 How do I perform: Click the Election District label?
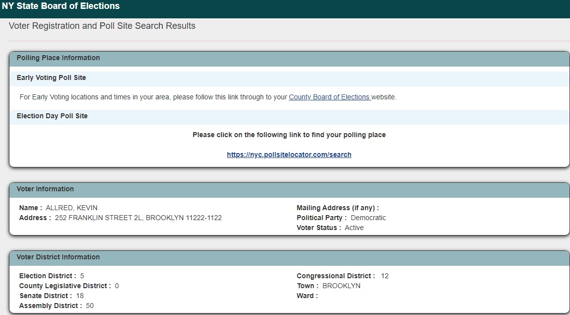[48, 276]
